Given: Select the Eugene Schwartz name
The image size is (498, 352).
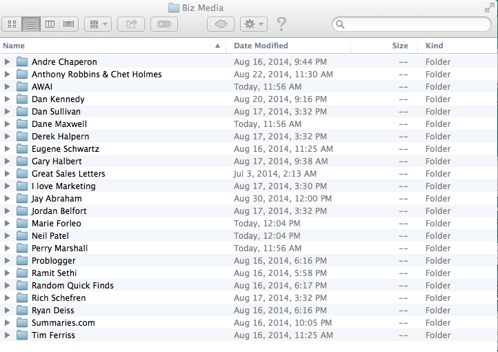Looking at the screenshot, I should [66, 149].
